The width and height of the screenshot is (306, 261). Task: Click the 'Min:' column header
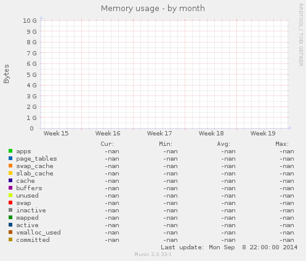pyautogui.click(x=166, y=144)
